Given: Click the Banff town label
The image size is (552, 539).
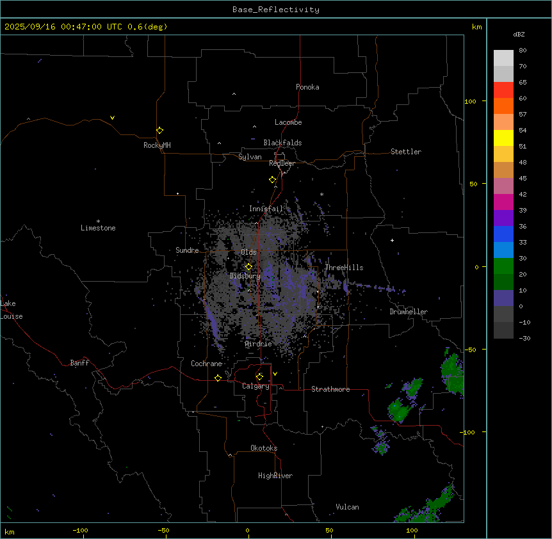Looking at the screenshot, I should click(79, 363).
